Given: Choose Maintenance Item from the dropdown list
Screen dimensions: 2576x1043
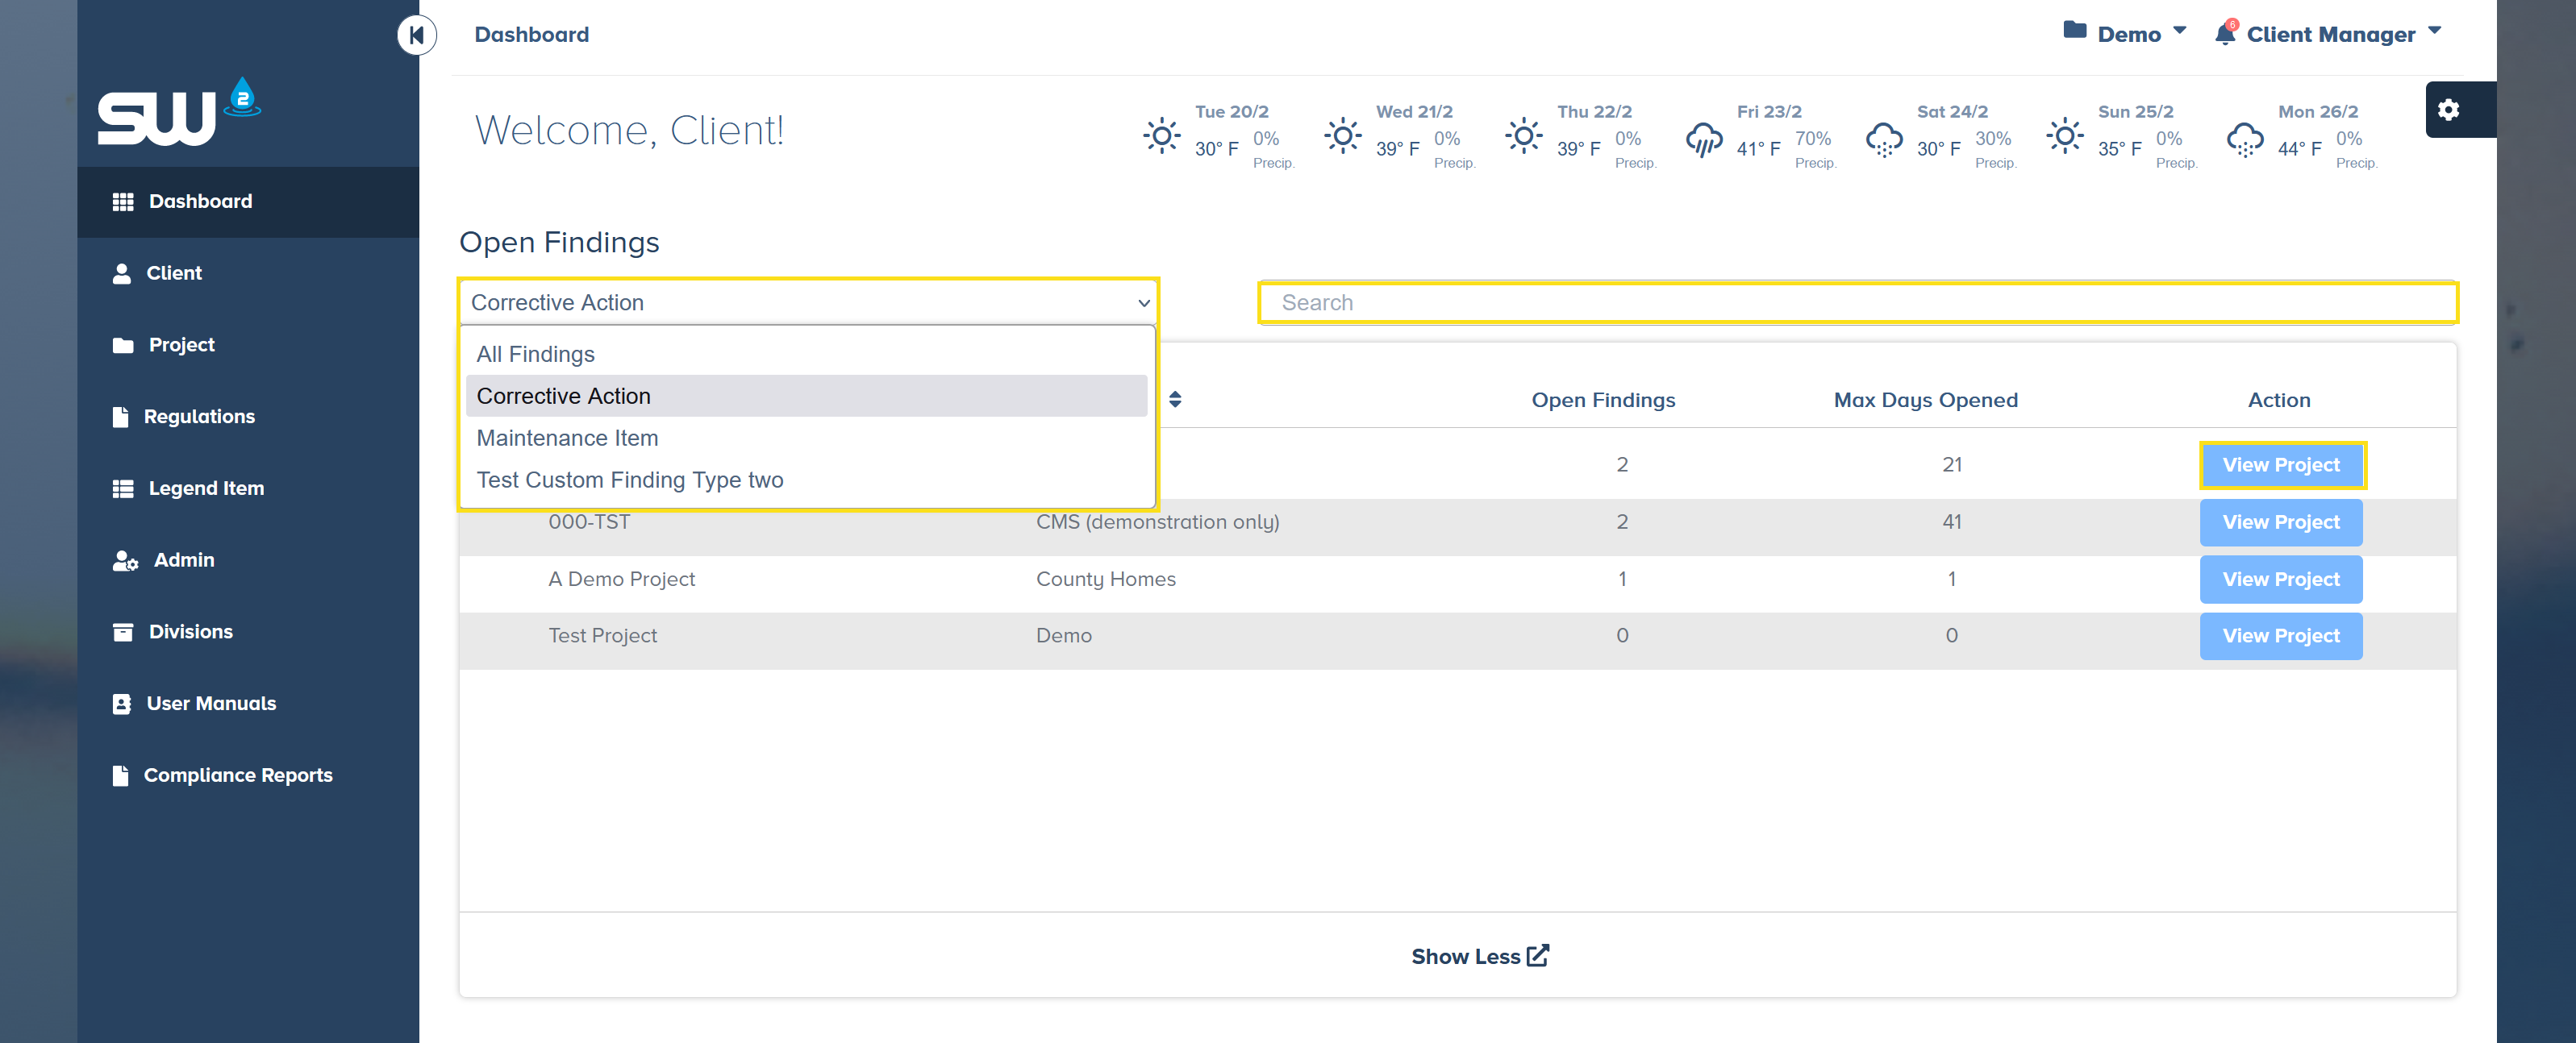Looking at the screenshot, I should pos(567,438).
